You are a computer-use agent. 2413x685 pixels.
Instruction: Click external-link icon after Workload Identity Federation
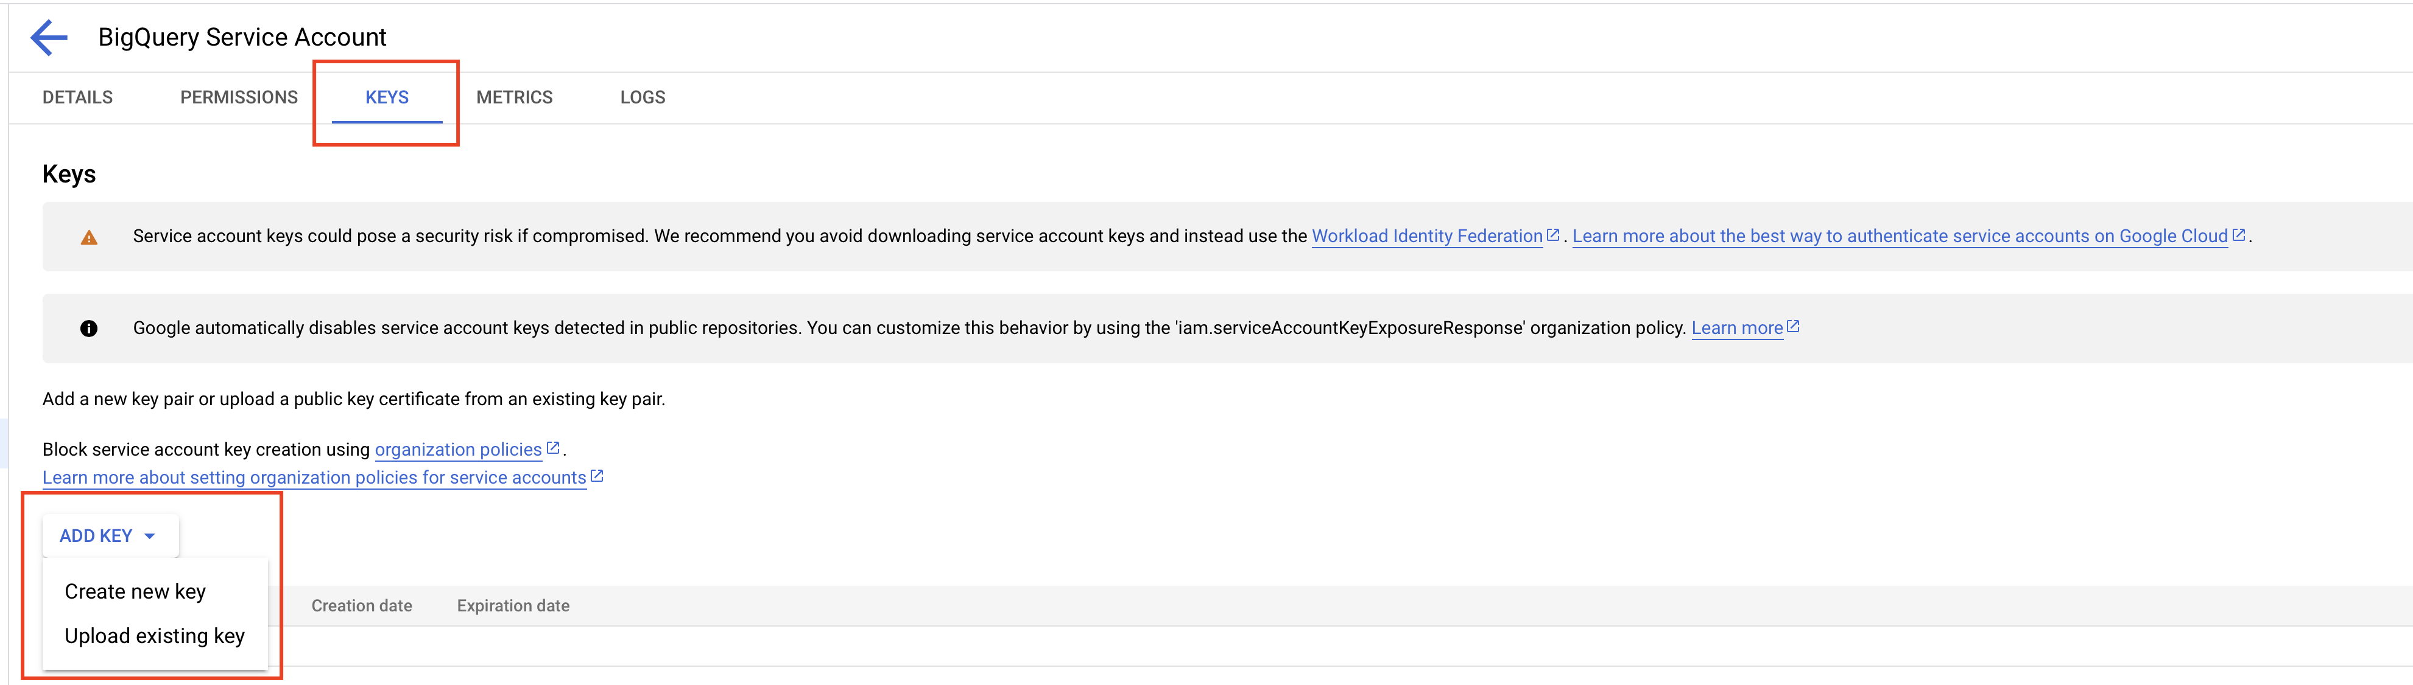pos(1552,235)
